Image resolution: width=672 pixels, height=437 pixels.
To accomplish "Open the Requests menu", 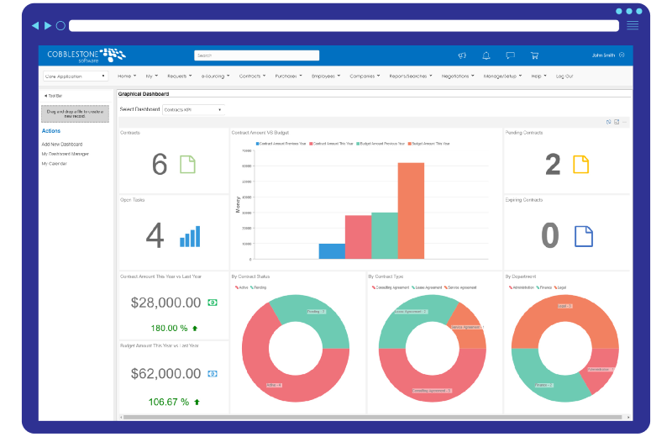I will [179, 76].
